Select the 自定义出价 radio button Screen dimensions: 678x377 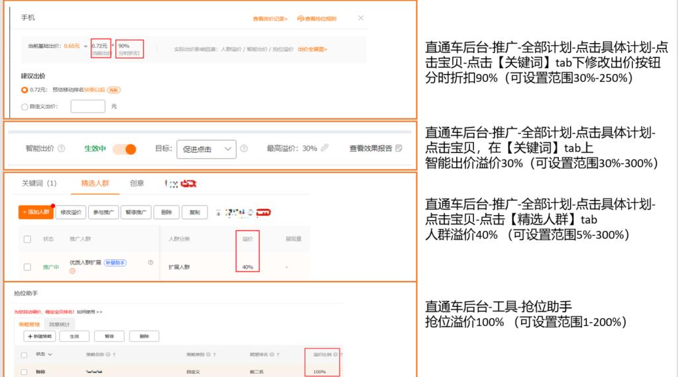(24, 106)
